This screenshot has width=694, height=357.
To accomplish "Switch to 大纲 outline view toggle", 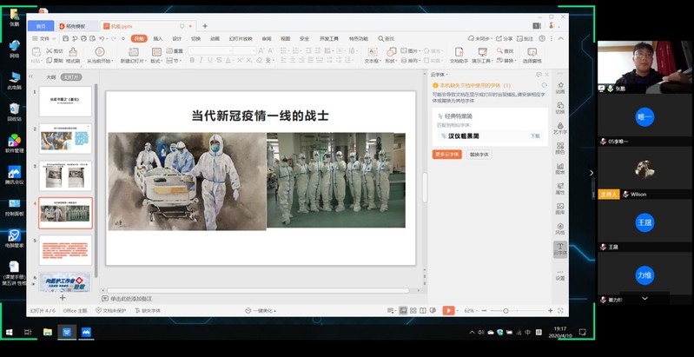I will [50, 76].
